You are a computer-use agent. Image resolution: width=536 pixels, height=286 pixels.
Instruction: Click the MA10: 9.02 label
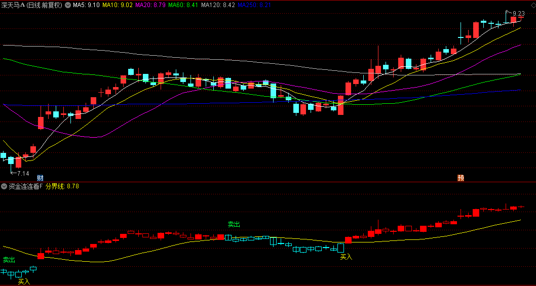click(118, 5)
